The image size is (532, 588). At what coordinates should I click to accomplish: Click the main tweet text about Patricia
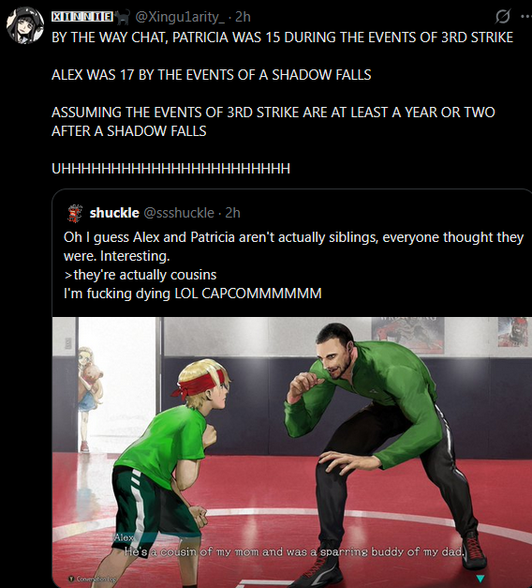coord(282,103)
